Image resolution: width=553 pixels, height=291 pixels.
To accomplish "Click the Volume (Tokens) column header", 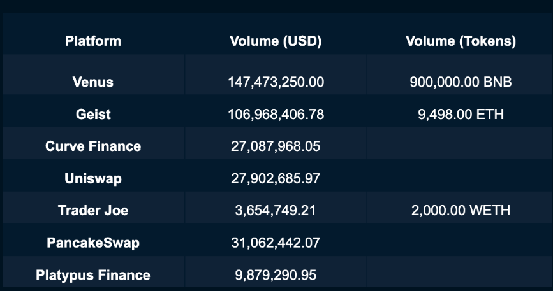I will tap(461, 41).
